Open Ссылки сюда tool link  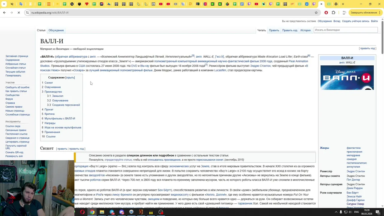click(13, 126)
